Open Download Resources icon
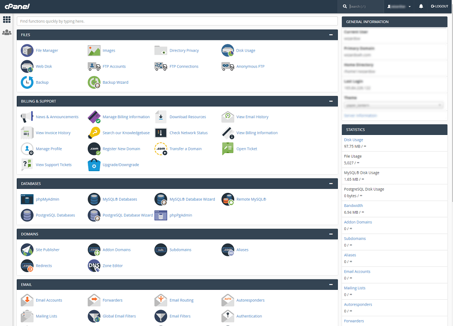Screen dimensions: 453x326 pos(161,117)
